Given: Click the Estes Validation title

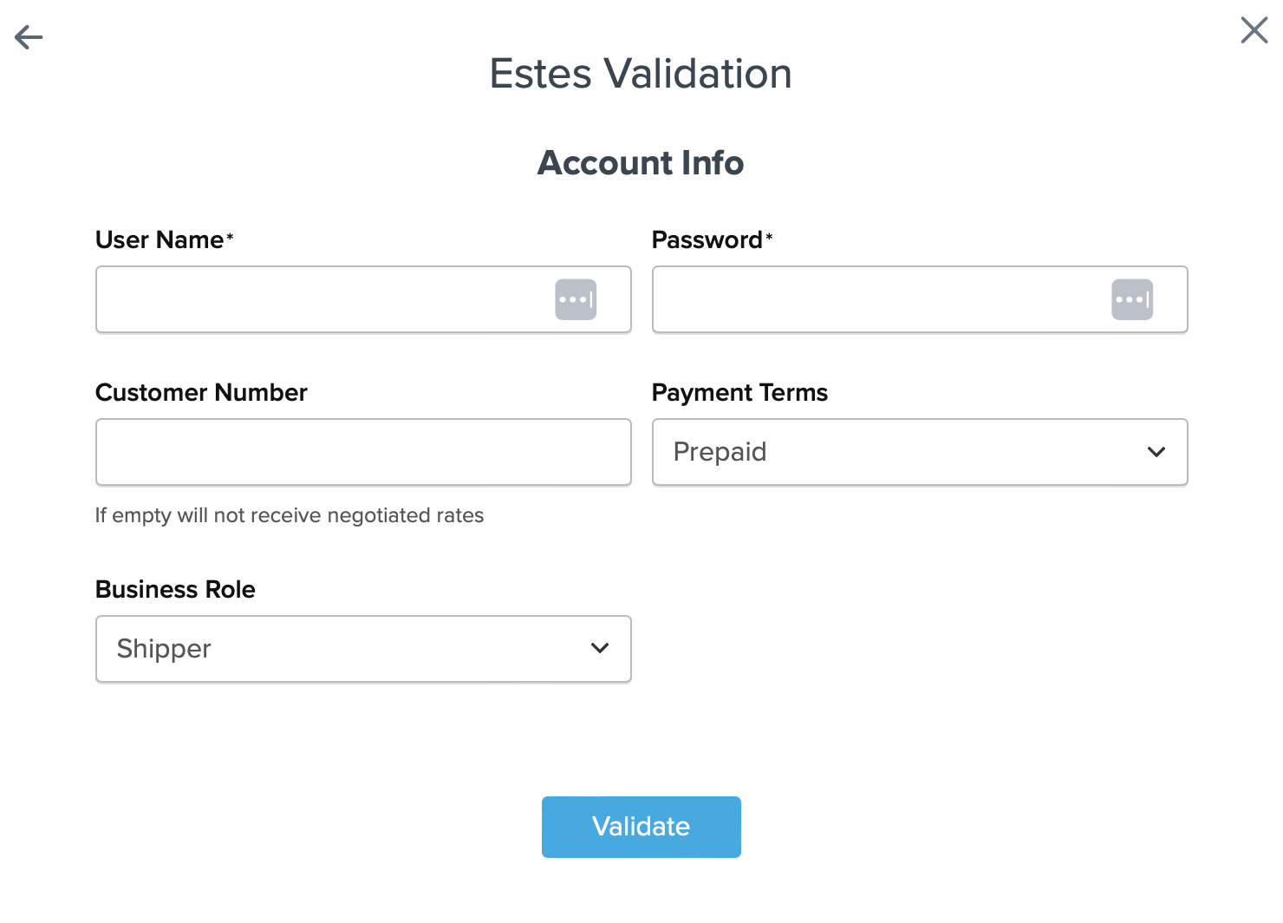Looking at the screenshot, I should 641,74.
